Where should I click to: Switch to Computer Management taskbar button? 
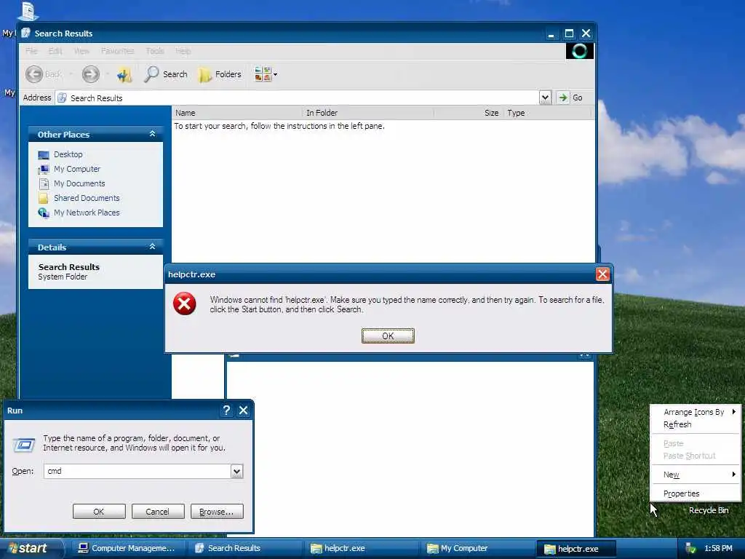tap(128, 549)
